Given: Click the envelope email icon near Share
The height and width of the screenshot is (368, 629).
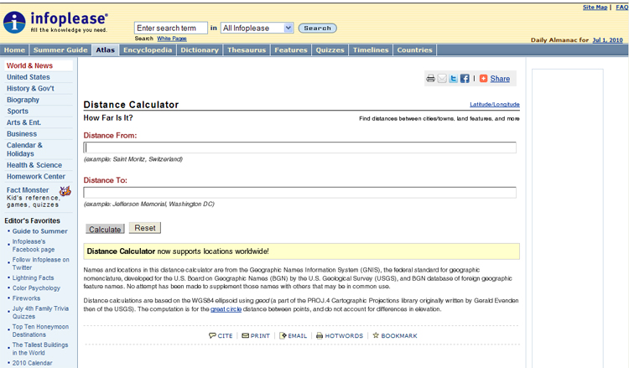Looking at the screenshot, I should (x=442, y=79).
